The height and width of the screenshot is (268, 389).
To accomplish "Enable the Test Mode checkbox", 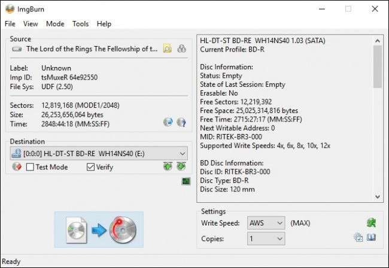I will point(30,167).
